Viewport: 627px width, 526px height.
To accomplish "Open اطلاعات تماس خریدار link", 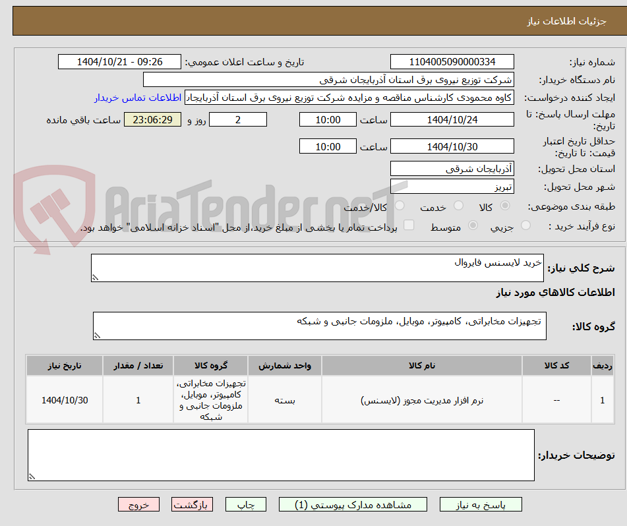I will tap(138, 98).
